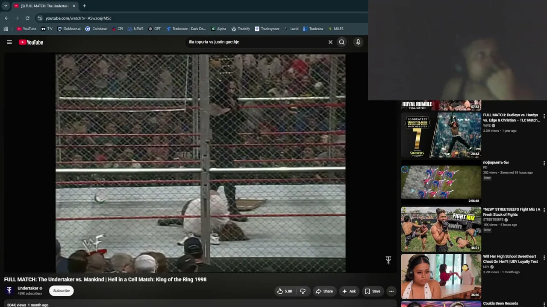This screenshot has width=547, height=307.
Task: Open the YouTube bookmark
Action: (26, 29)
